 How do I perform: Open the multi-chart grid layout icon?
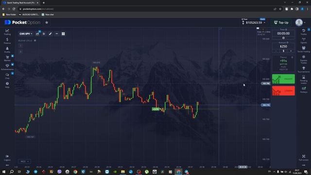[63, 34]
